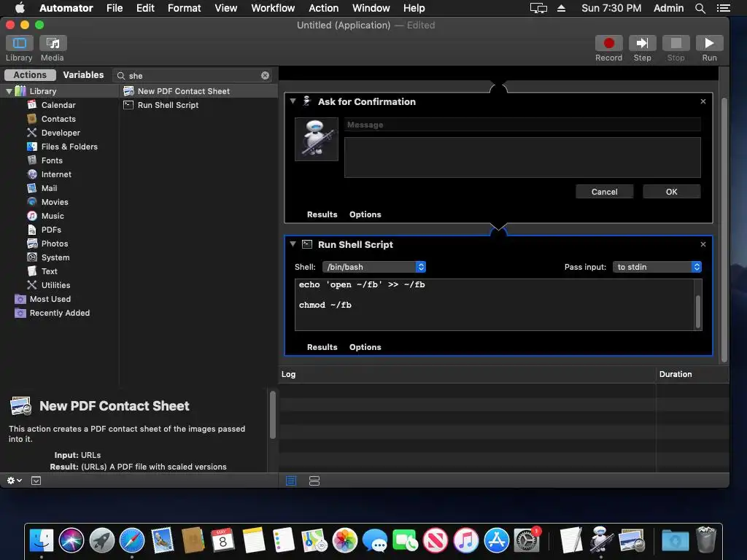Image resolution: width=747 pixels, height=560 pixels.
Task: Select System category in Library
Action: pyautogui.click(x=55, y=257)
